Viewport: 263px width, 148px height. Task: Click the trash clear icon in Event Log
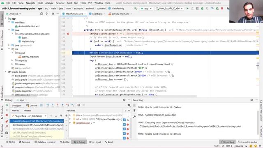click(x=134, y=111)
